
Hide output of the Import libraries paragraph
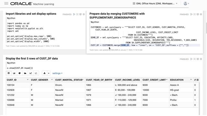coord(81,14)
